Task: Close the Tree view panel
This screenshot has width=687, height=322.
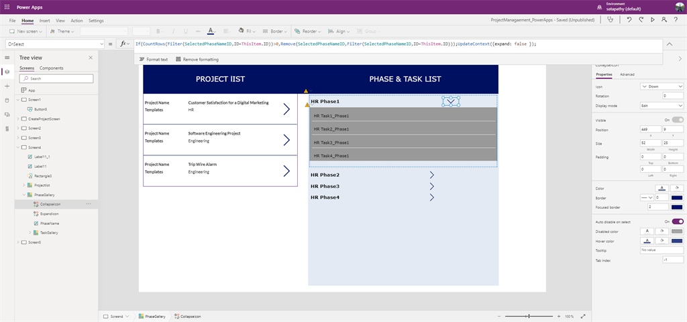Action: click(x=91, y=58)
